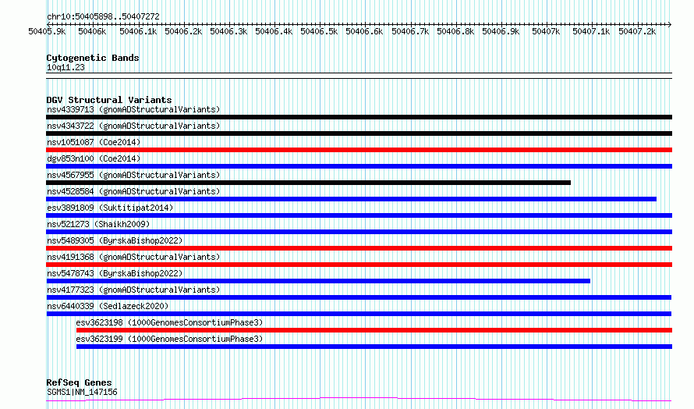
Task: Click the 50406k ruler tick label
Action: pyautogui.click(x=92, y=31)
